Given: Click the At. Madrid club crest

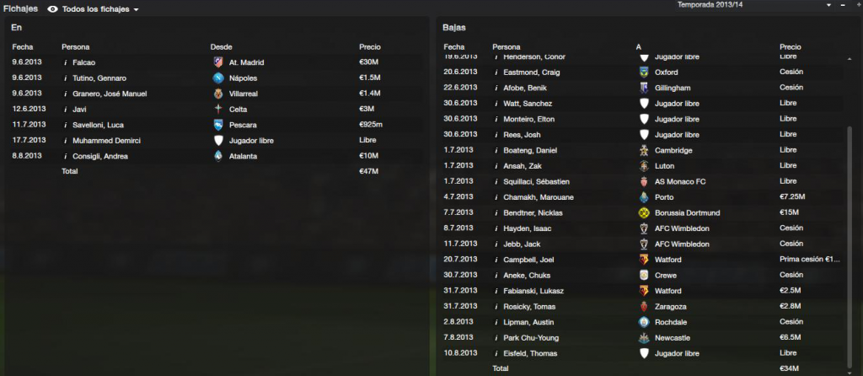Looking at the screenshot, I should [218, 62].
